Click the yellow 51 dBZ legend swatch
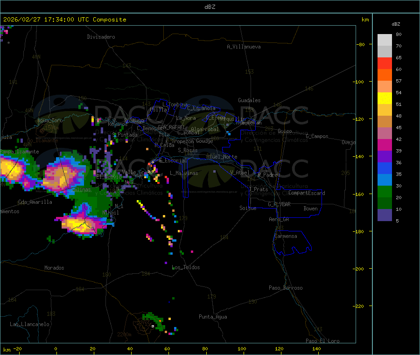Image resolution: width=420 pixels, height=355 pixels. [385, 98]
